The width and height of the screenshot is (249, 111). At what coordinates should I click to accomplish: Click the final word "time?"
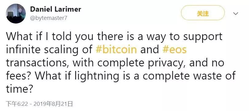(x=19, y=89)
